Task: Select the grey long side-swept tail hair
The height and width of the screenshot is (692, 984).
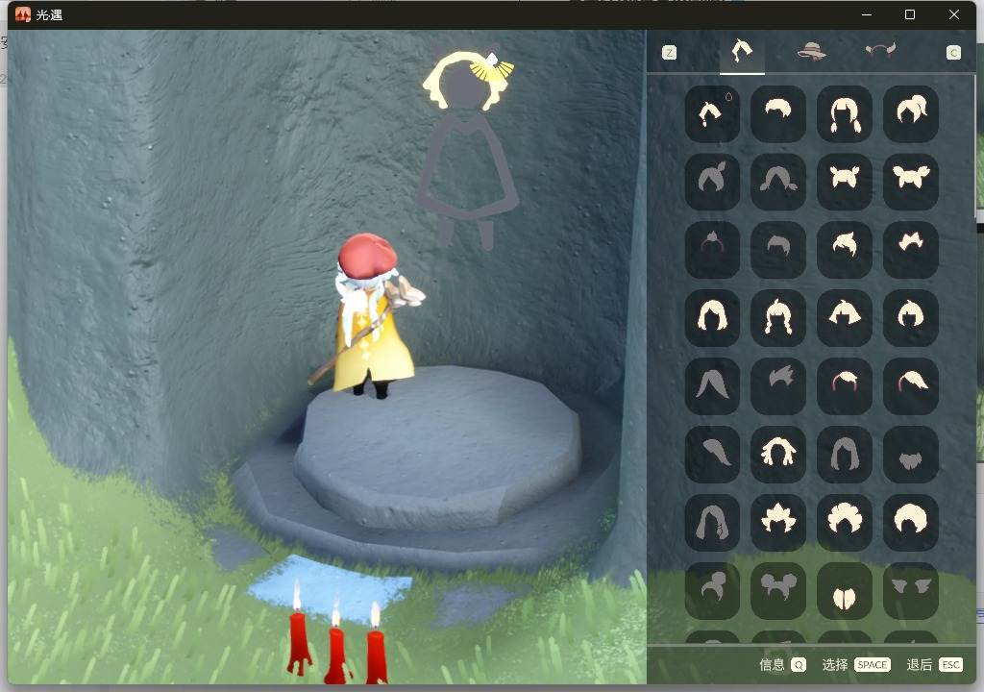Action: pyautogui.click(x=712, y=454)
